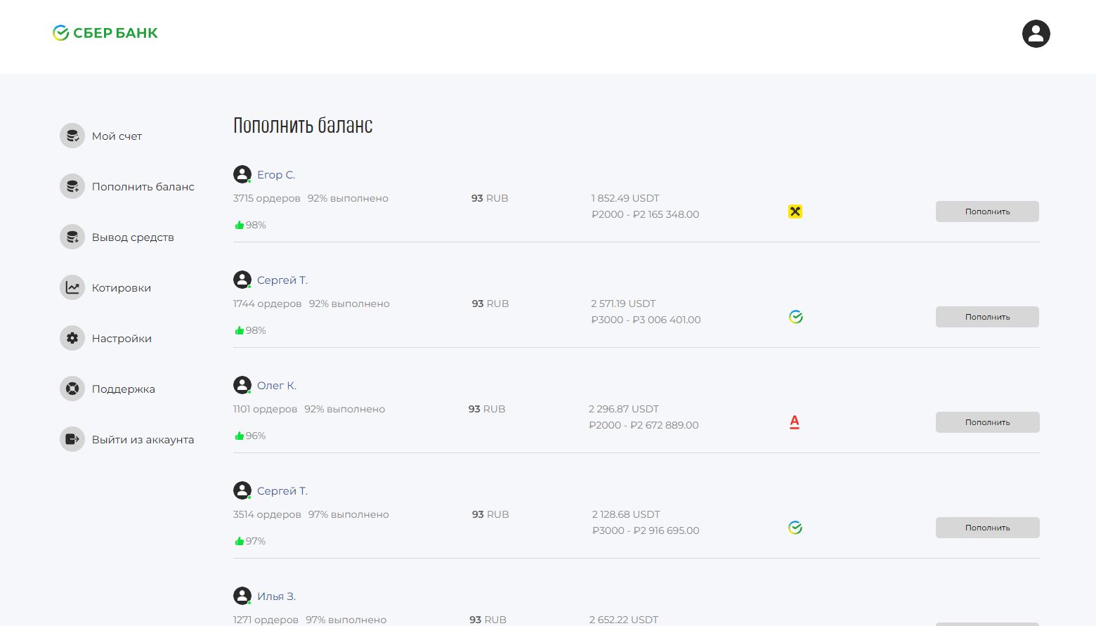
Task: Click Пополнить button for 2 128.68 USDT offer
Action: tap(987, 528)
